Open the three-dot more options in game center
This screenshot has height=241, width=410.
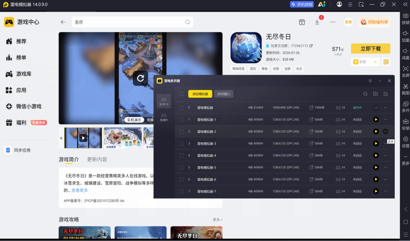coord(333,22)
